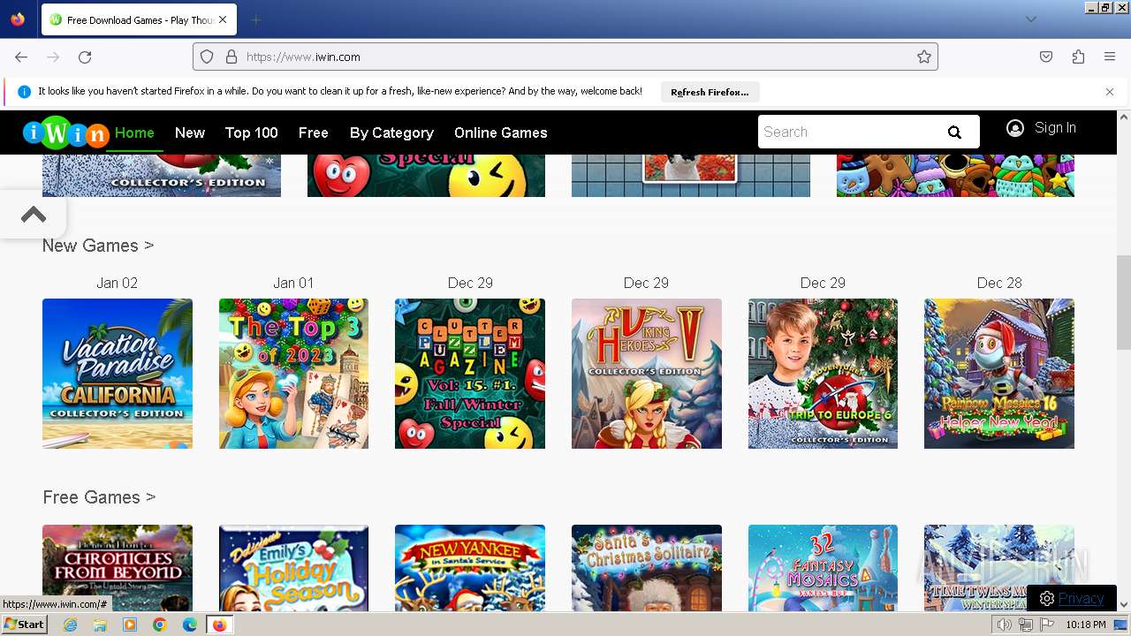Click the scroll-to-top chevron button
This screenshot has width=1131, height=636.
tap(34, 214)
